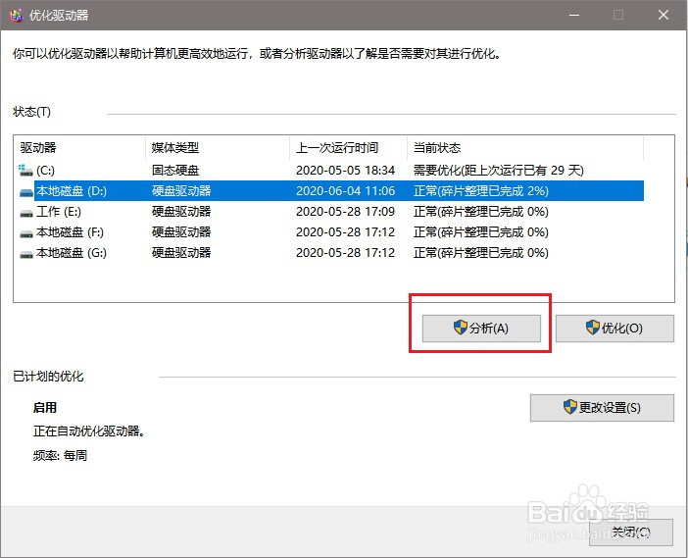Click the F: drive disk icon
The image size is (688, 558).
click(x=26, y=233)
